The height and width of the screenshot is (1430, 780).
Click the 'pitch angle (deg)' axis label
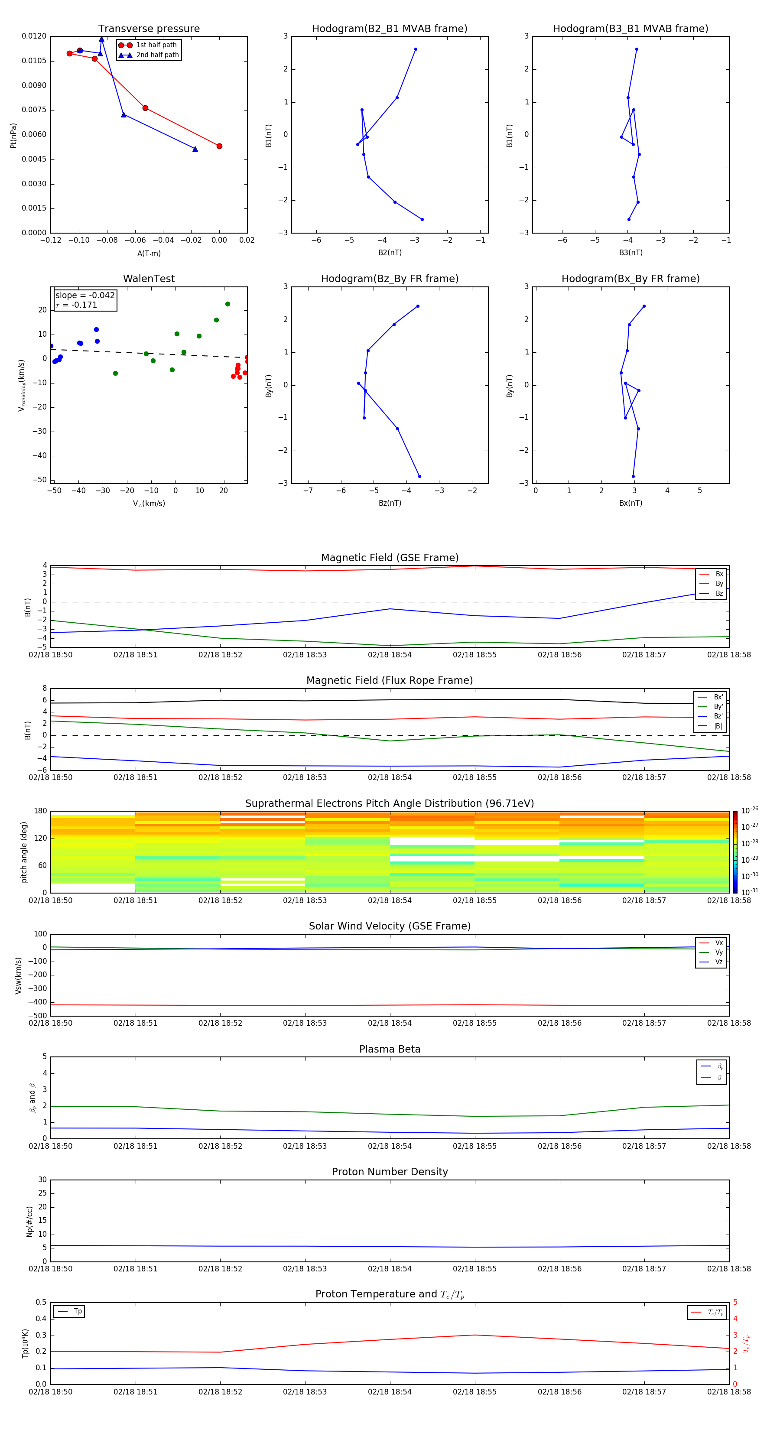pos(24,852)
